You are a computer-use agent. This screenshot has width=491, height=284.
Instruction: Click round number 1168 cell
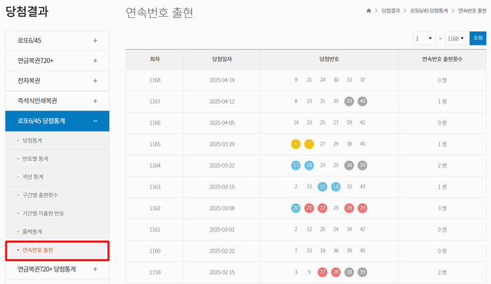tap(155, 80)
